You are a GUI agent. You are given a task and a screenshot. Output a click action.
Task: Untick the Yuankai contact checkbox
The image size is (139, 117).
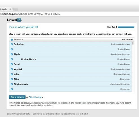[x=12, y=69]
